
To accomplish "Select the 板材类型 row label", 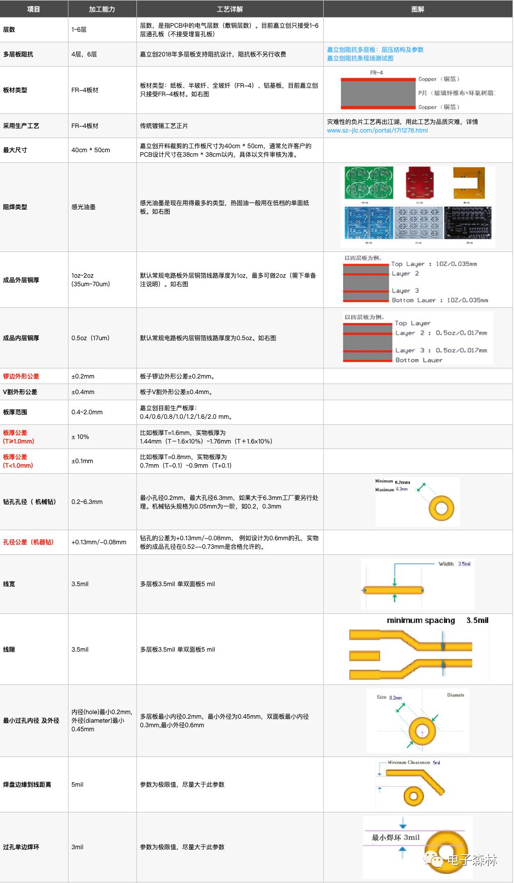I will [15, 90].
